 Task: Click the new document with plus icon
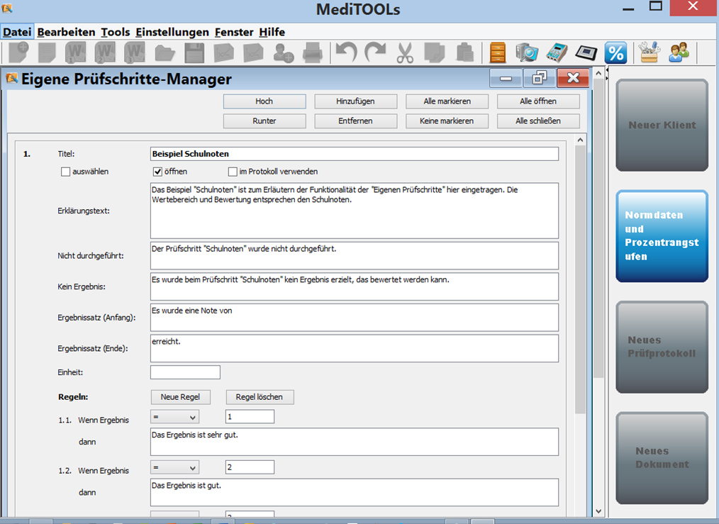coord(18,52)
